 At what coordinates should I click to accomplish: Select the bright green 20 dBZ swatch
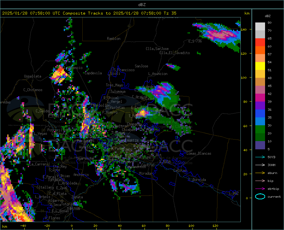click(x=260, y=129)
